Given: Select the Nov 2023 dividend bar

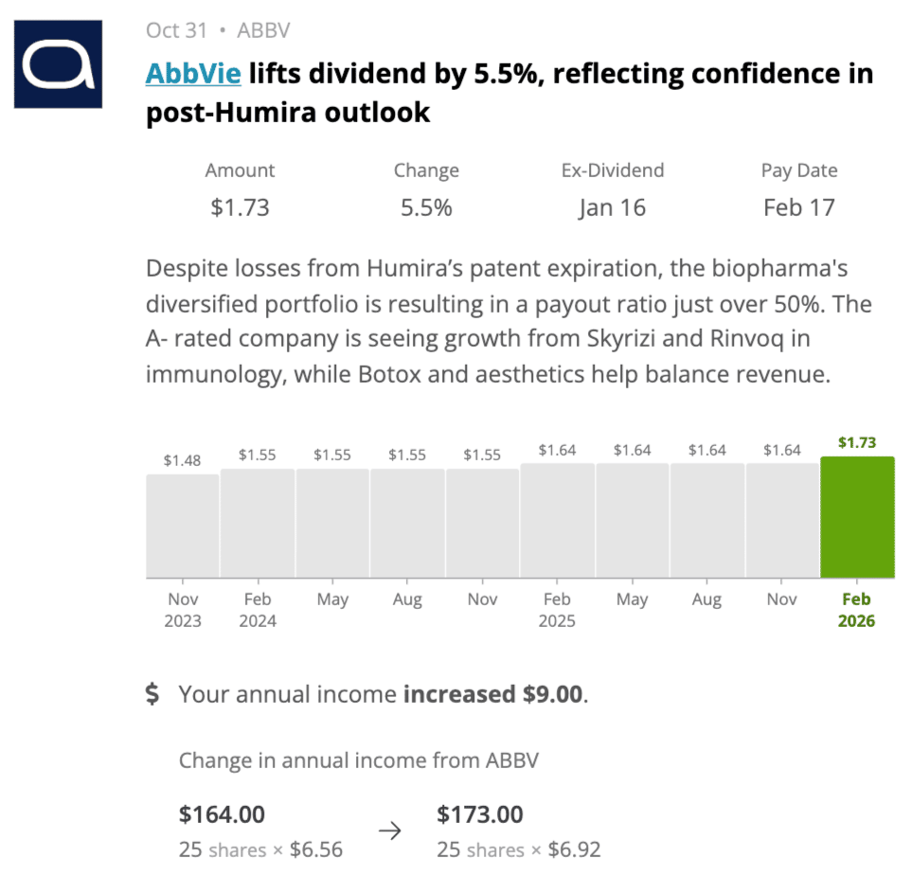Looking at the screenshot, I should pos(183,526).
